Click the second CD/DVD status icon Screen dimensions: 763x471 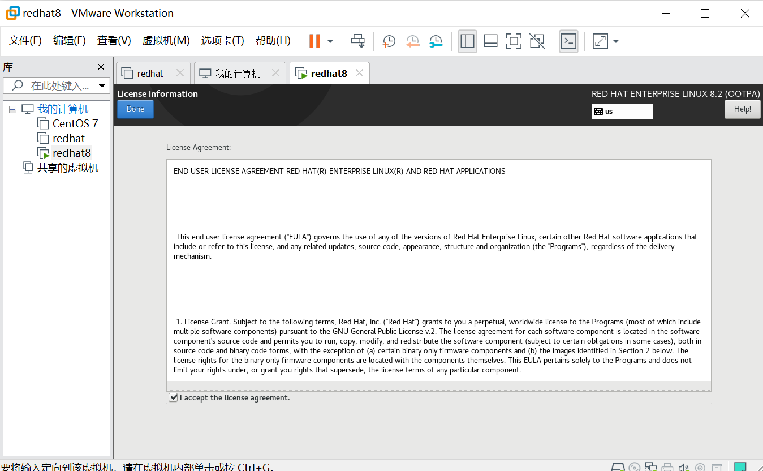[x=700, y=467]
